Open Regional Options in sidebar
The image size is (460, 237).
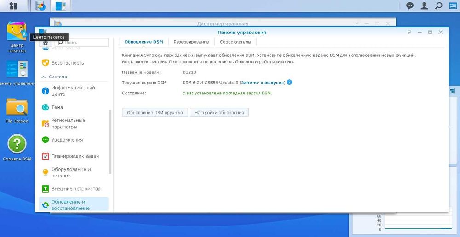(x=74, y=124)
